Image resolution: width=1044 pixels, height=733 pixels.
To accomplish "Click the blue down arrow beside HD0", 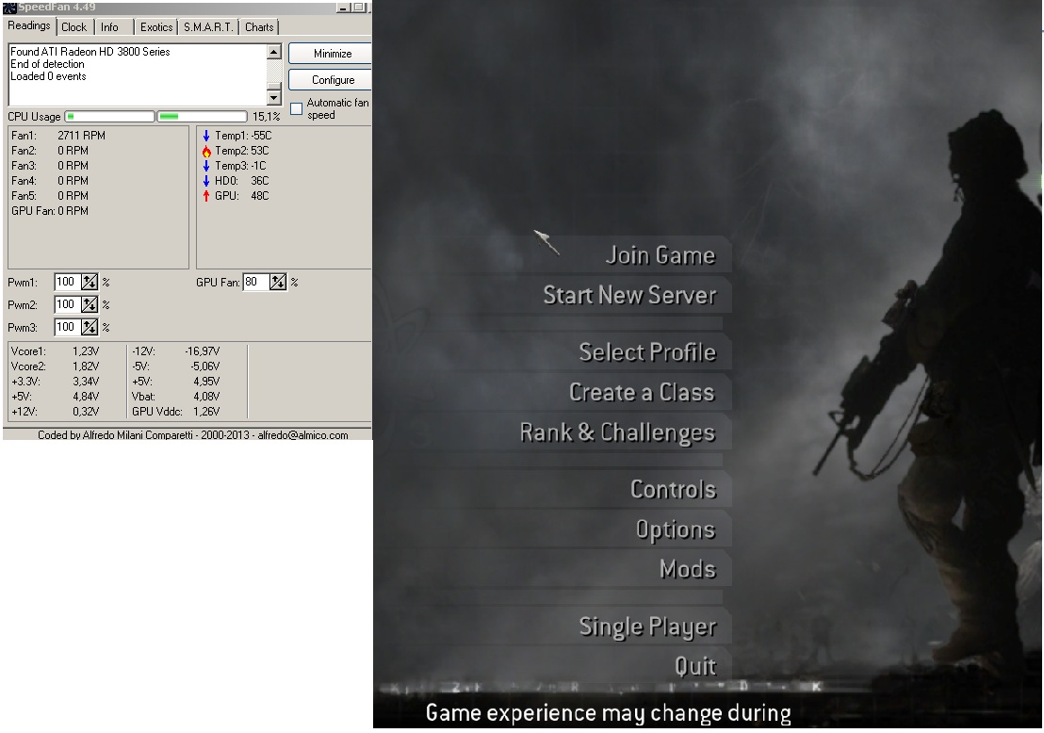I will coord(206,181).
